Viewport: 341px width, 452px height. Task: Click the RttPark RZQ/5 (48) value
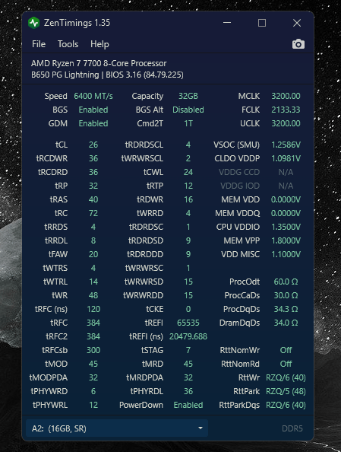pos(286,391)
